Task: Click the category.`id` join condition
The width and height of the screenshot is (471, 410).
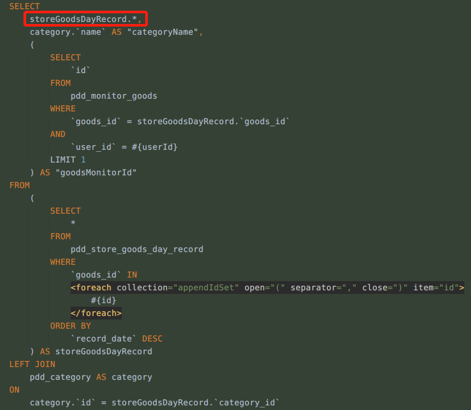Action: [154, 403]
